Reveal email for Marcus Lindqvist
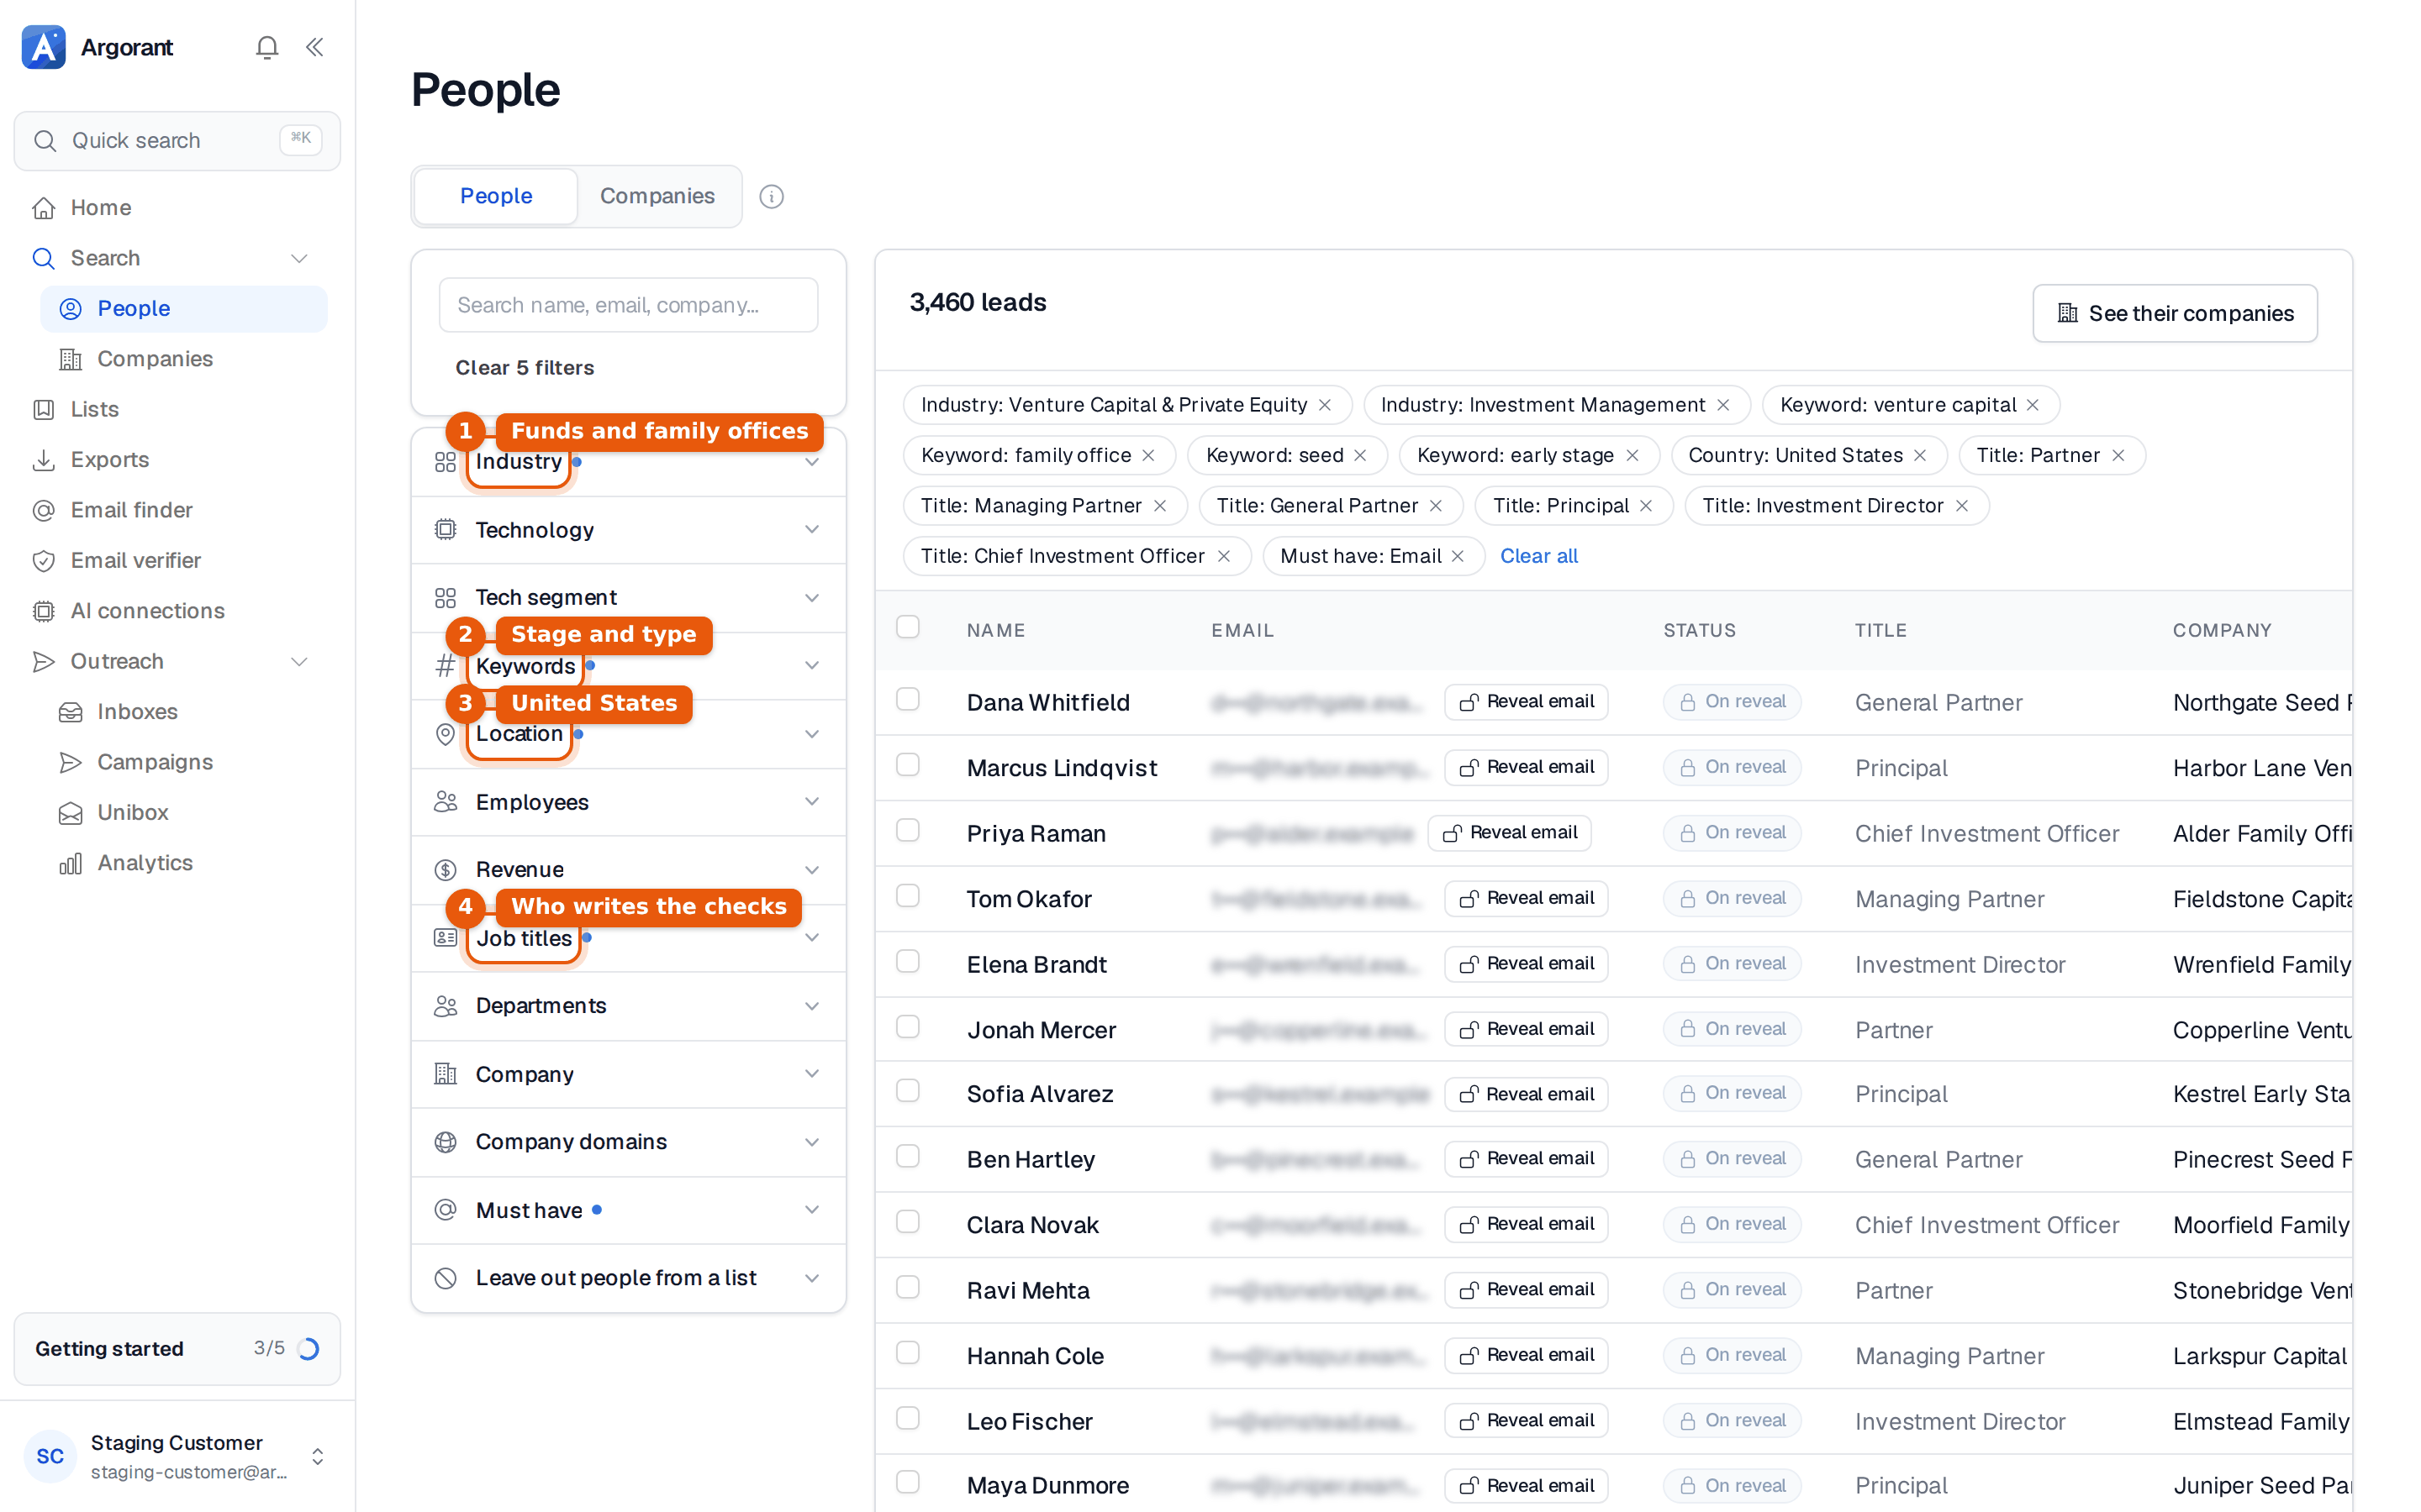Viewport: 2421px width, 1512px height. click(x=1526, y=767)
